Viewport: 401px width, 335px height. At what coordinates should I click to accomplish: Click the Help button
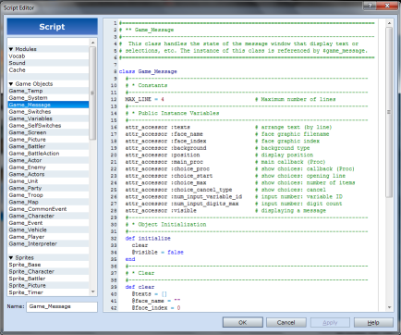[373, 322]
